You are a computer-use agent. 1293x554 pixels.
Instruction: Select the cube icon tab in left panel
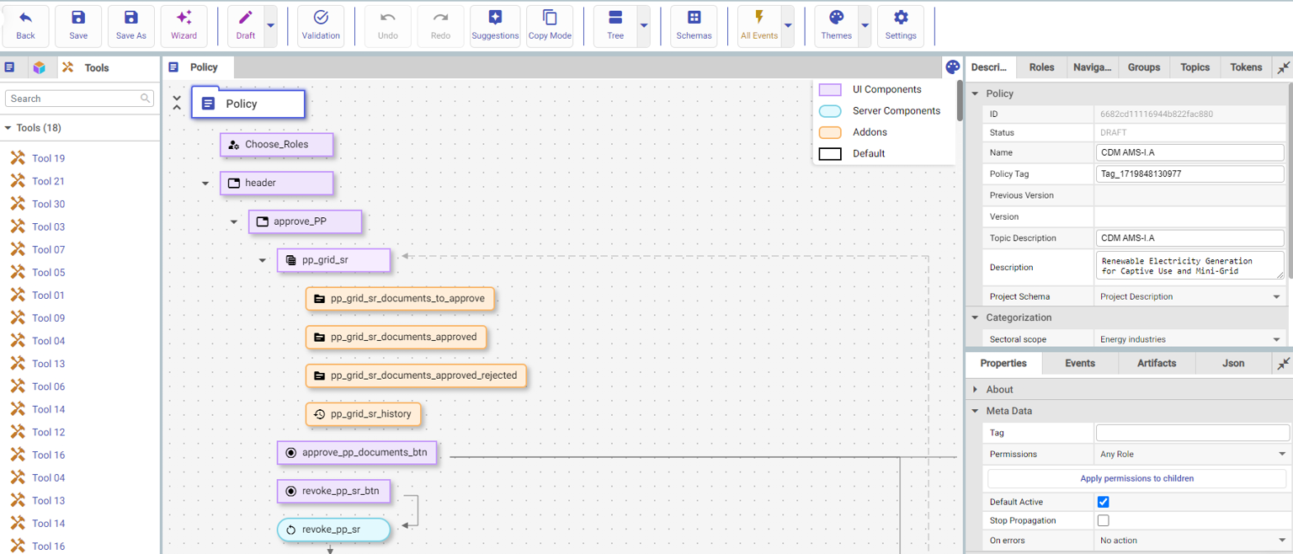[39, 67]
